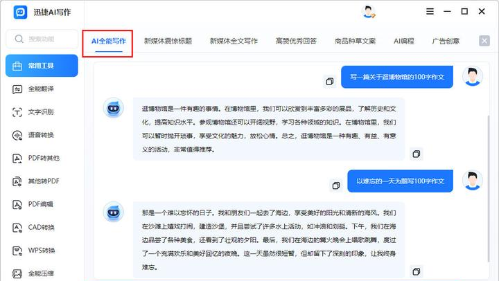499x281 pixels.
Task: Open CAD转换 from the sidebar
Action: click(x=42, y=227)
